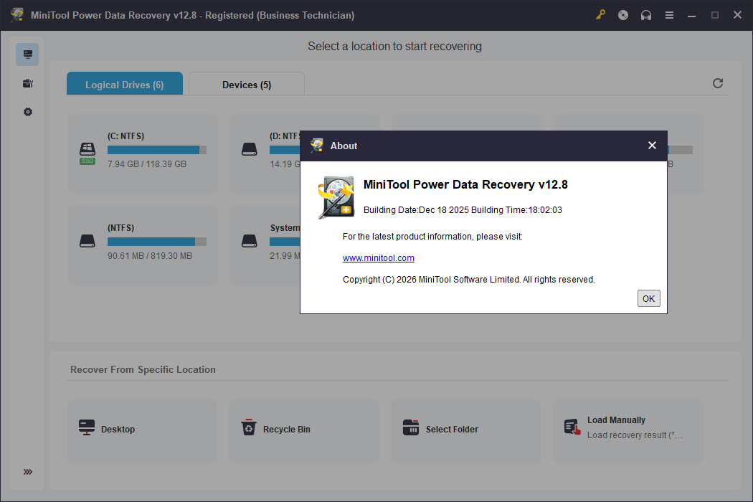Click the 90.61 MB / 819.30 MB text
Image resolution: width=753 pixels, height=502 pixels.
(x=150, y=255)
